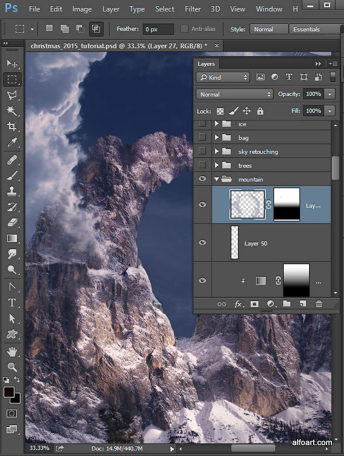
Task: Click the foreground color swatch
Action: coord(8,392)
